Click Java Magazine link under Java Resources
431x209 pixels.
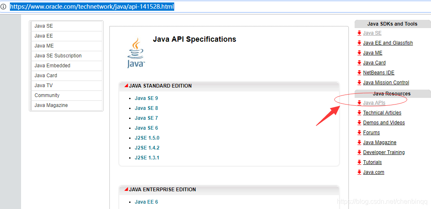pyautogui.click(x=379, y=142)
